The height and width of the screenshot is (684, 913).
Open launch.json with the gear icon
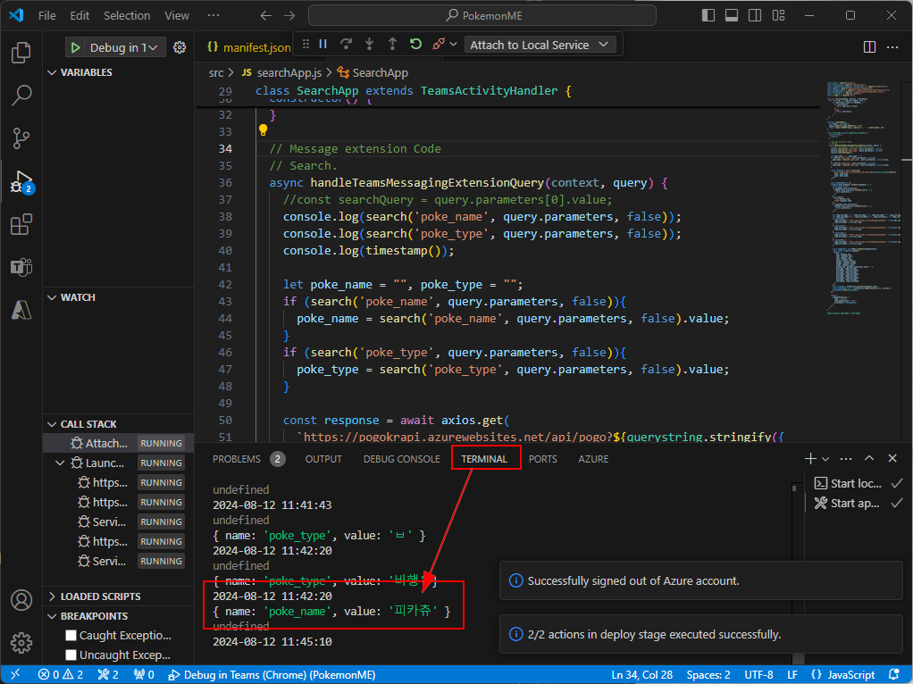pyautogui.click(x=180, y=47)
